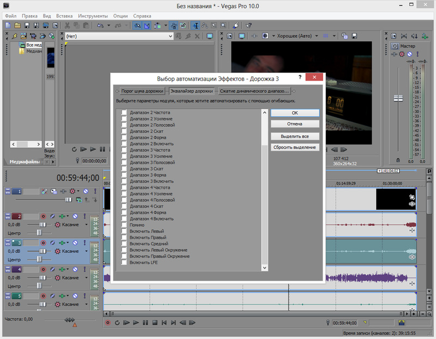Enable the "Помино" checkbox
The image size is (436, 339).
[124, 225]
